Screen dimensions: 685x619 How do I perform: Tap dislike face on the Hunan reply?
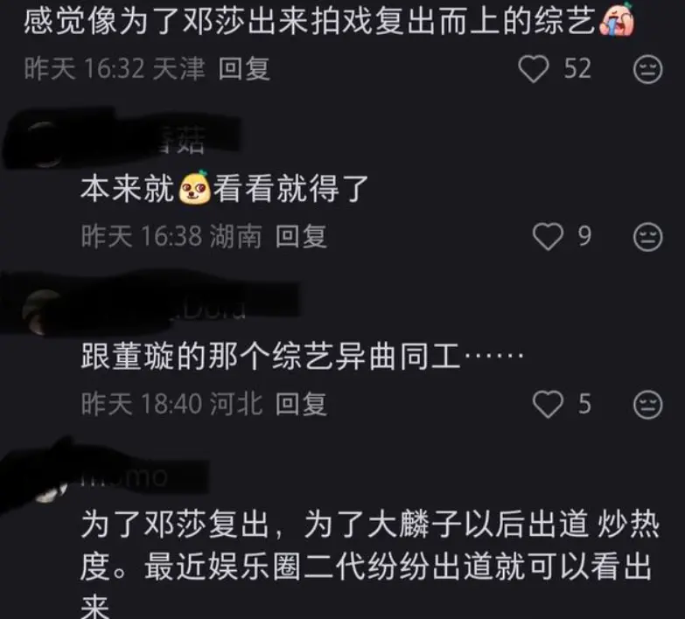[x=648, y=237]
